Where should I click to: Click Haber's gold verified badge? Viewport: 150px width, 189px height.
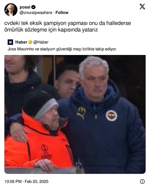click(30, 42)
